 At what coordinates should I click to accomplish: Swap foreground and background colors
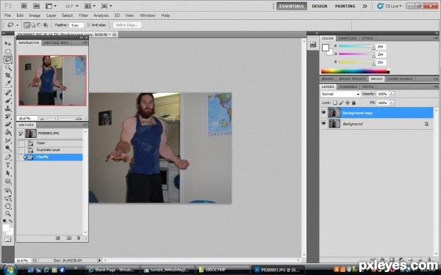click(x=11, y=221)
